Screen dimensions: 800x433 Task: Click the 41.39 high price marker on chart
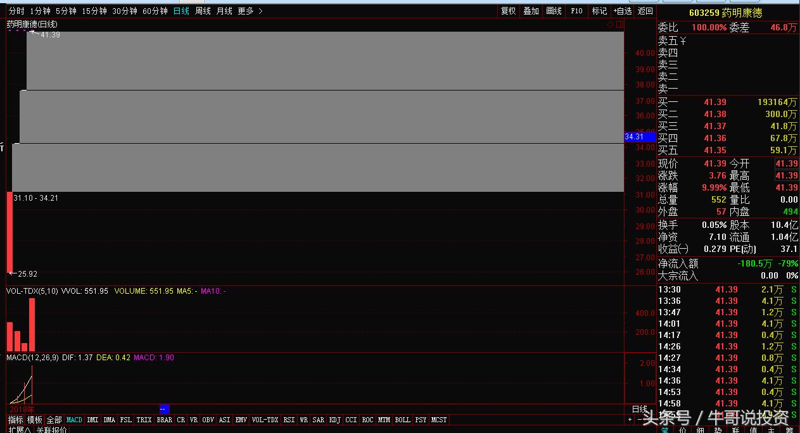coord(49,35)
